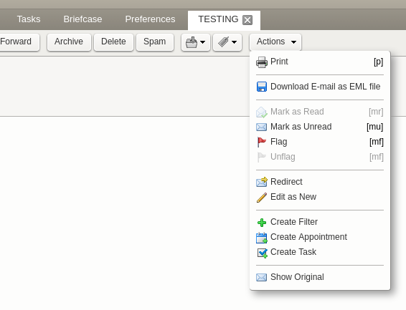Click the green plus Create Filter icon
The image size is (406, 310).
pyautogui.click(x=262, y=223)
